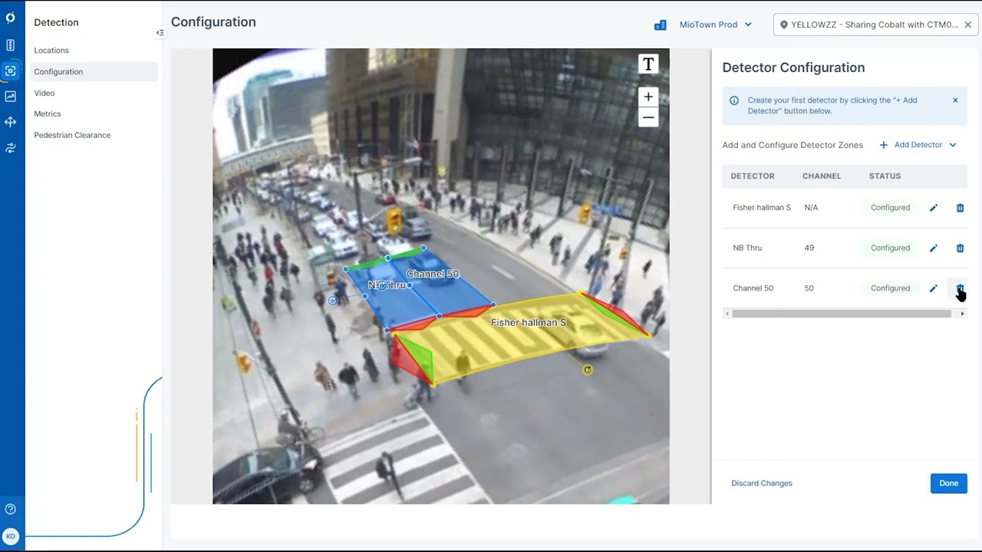This screenshot has width=982, height=552.
Task: Zoom in on the camera view
Action: tap(648, 97)
